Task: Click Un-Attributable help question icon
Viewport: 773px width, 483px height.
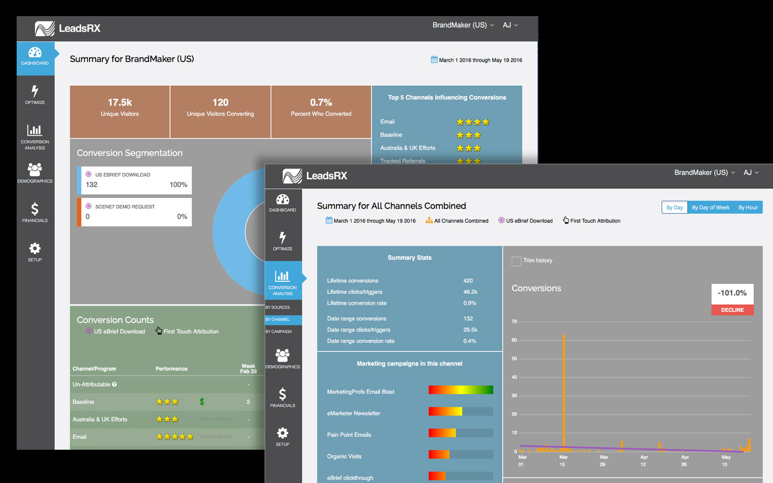Action: click(x=114, y=384)
